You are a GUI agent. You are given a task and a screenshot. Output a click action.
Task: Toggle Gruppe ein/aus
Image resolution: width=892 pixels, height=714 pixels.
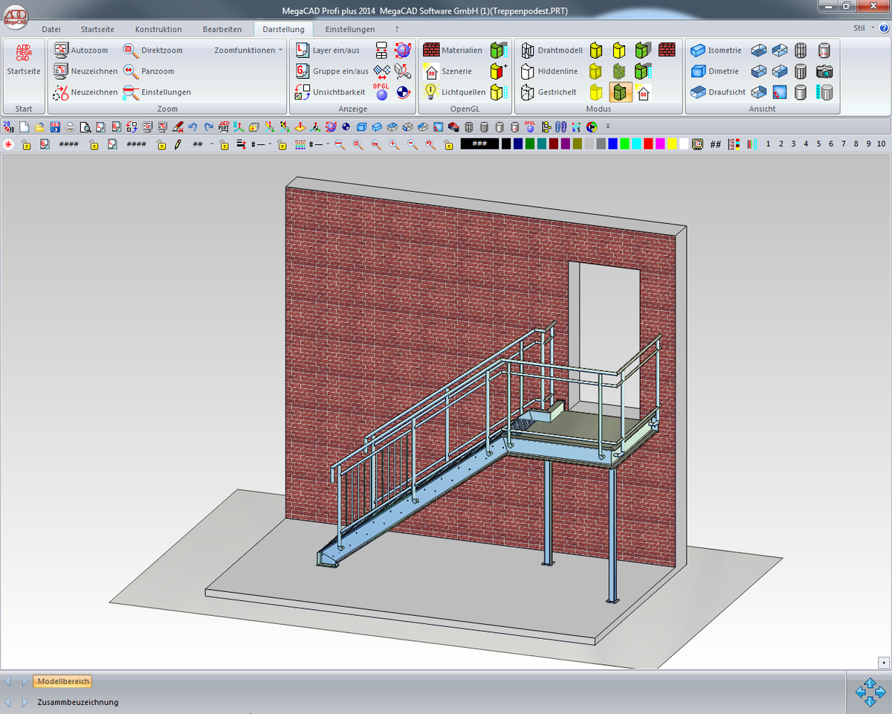tap(303, 71)
